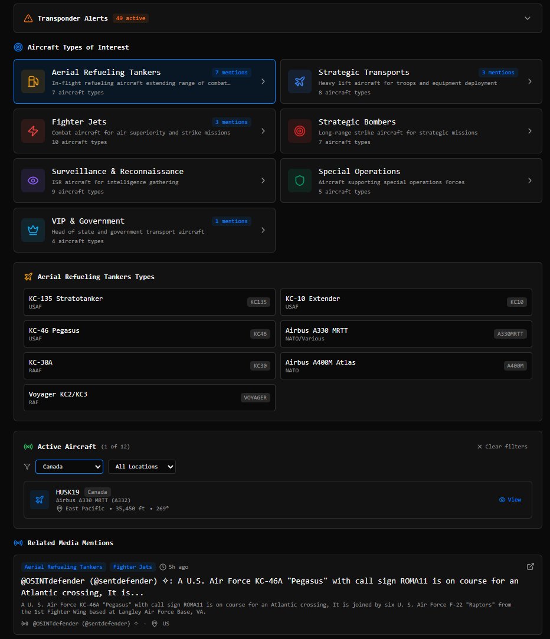Click the Fighter Jets lightning bolt icon
The width and height of the screenshot is (550, 639).
pyautogui.click(x=33, y=131)
